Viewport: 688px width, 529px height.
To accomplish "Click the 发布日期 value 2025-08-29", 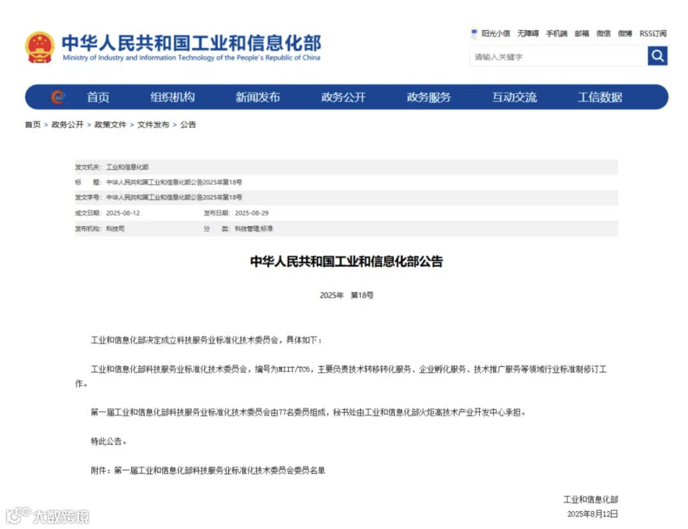I will [252, 213].
